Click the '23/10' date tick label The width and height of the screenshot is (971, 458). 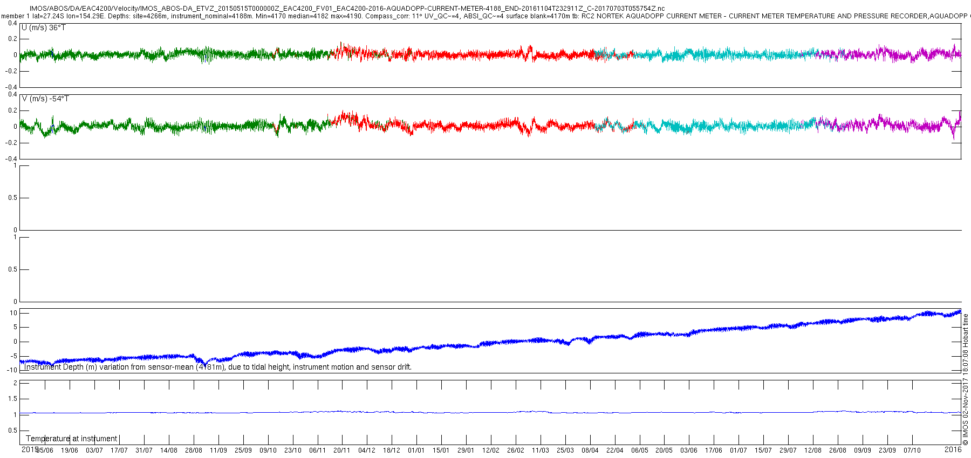tap(292, 450)
